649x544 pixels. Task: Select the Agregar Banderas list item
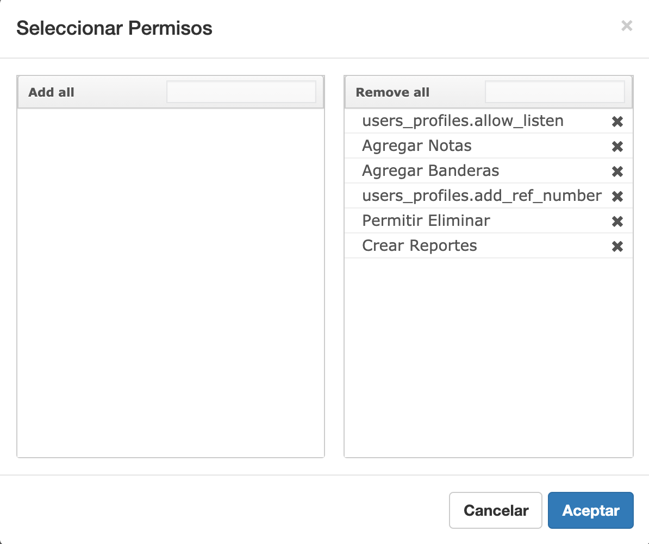(x=489, y=170)
